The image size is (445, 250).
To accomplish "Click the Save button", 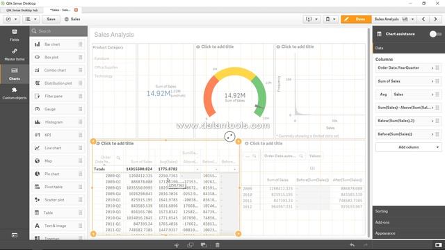I will pyautogui.click(x=51, y=19).
